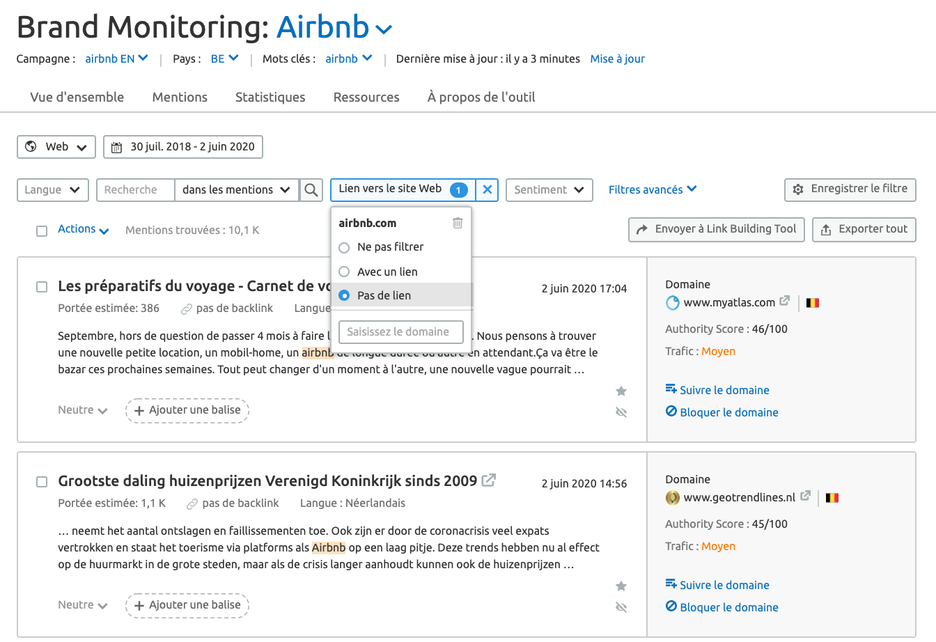Switch to the Mentions tab
936x642 pixels.
click(x=179, y=97)
